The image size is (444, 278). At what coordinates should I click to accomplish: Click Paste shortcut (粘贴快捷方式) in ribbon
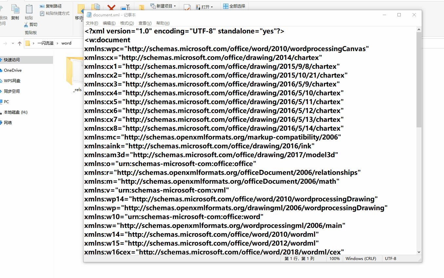click(x=54, y=13)
